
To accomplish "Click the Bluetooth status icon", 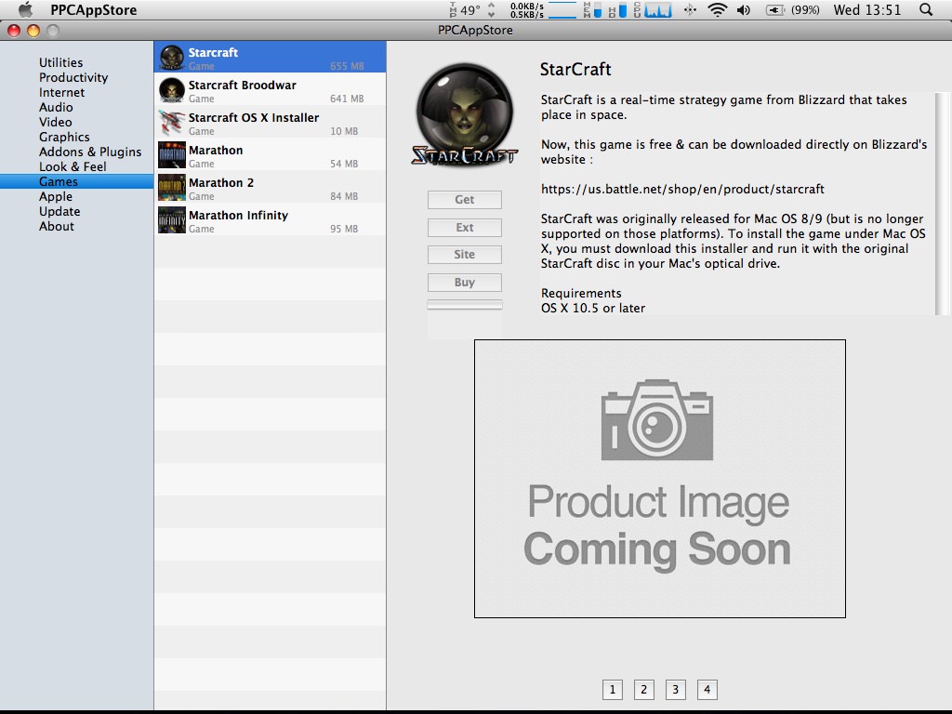I will pyautogui.click(x=690, y=9).
